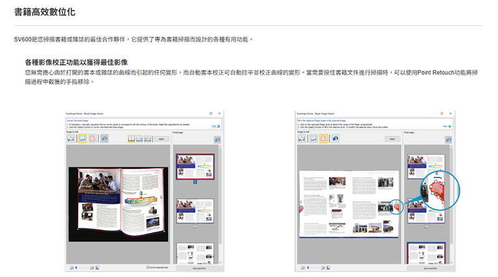Screen dimensions: 498x277
Task: Select the second thumbnail in left Final image list
Action: point(195,211)
